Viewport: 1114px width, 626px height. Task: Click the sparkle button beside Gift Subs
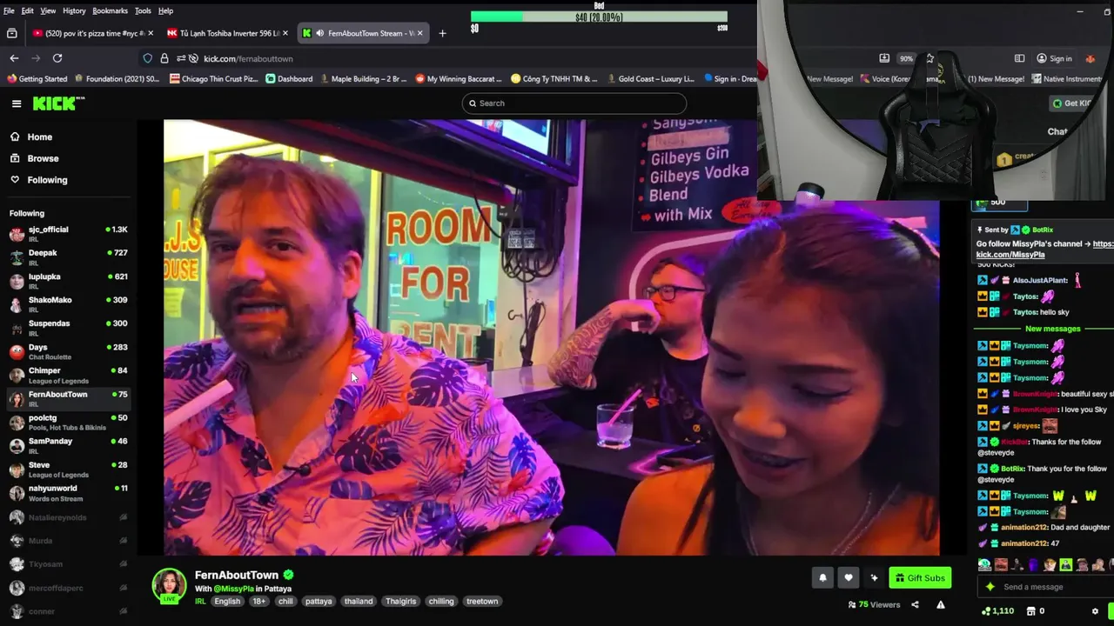click(875, 577)
